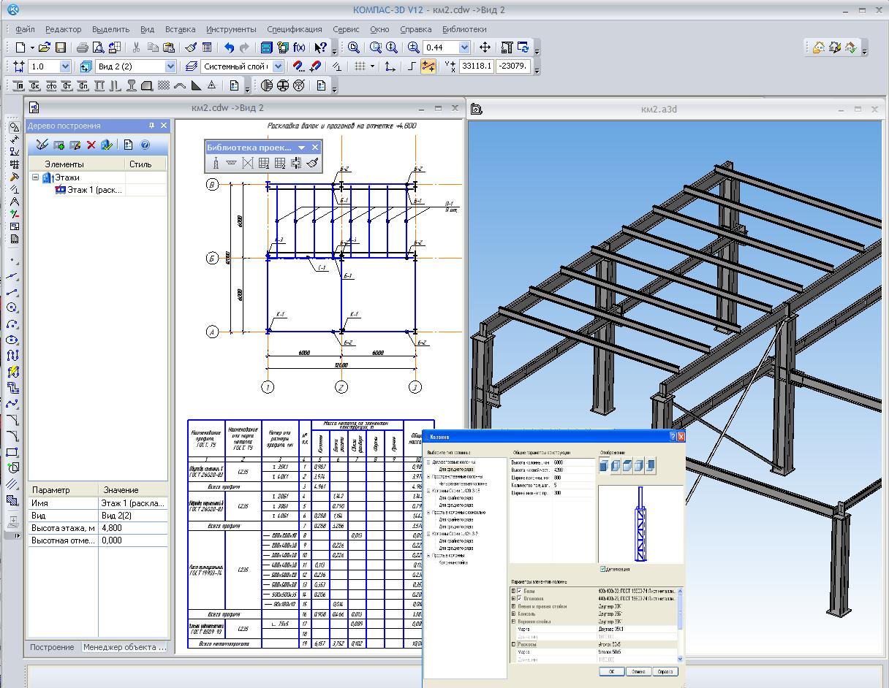Click the column icon in Библиотека проек... toolbar
Screen dimensions: 889x688
(x=216, y=164)
